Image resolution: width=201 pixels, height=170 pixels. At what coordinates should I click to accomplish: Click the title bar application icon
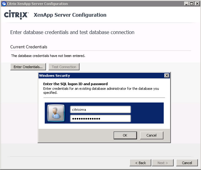(x=4, y=4)
